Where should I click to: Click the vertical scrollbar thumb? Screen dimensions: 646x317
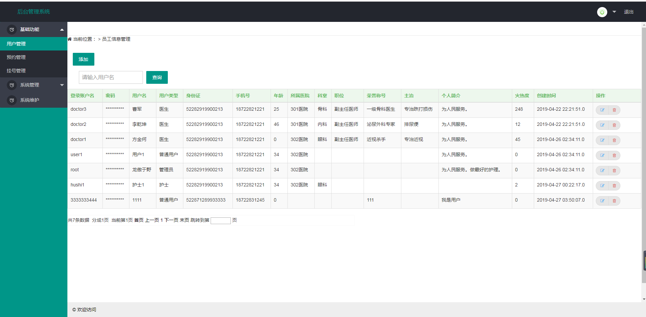644,155
